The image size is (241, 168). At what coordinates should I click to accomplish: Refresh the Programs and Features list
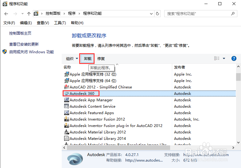(157, 14)
